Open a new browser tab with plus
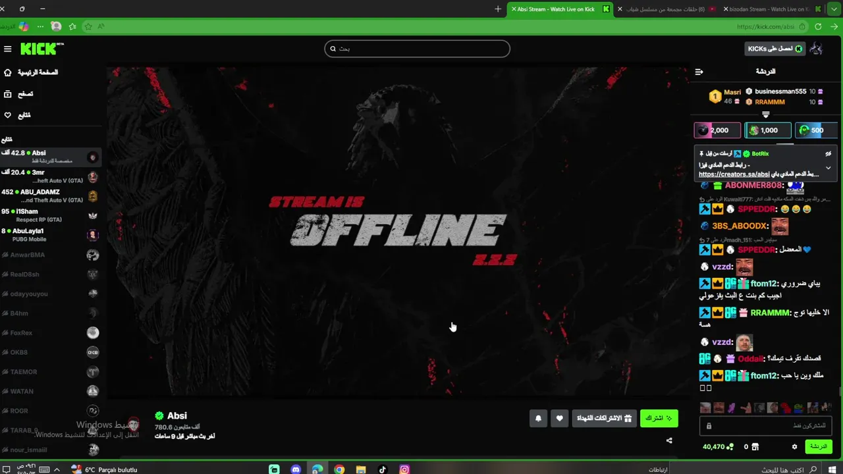The image size is (843, 474). [x=498, y=9]
